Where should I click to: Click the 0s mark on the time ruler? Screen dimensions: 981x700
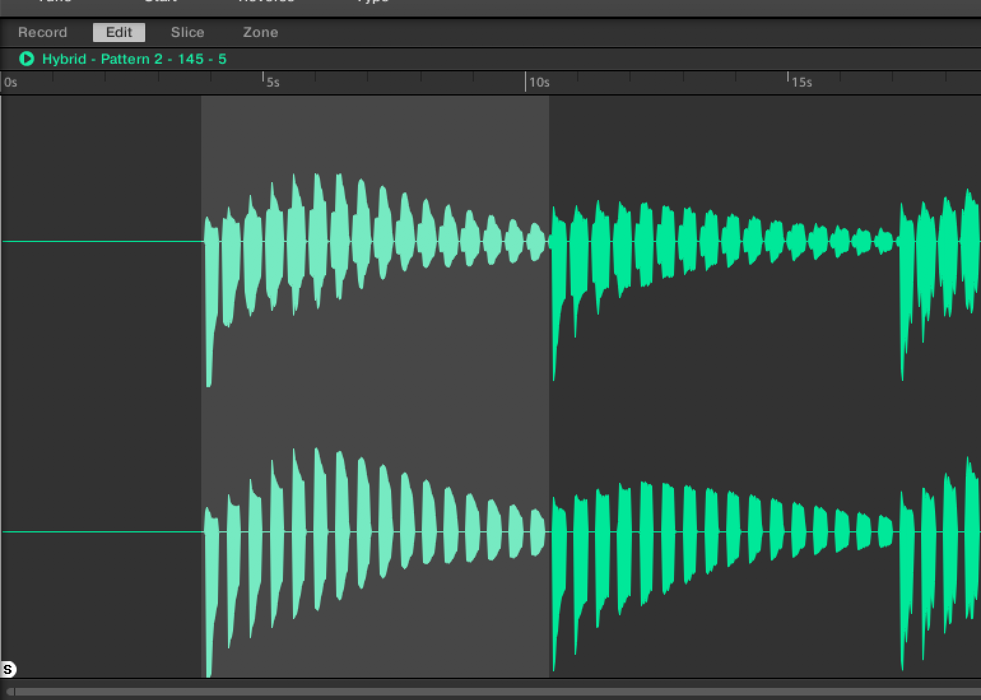[x=10, y=83]
